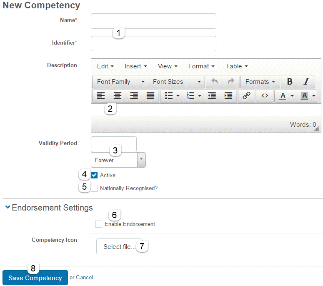The height and width of the screenshot is (286, 323).
Task: Apply italic with the Italic icon
Action: point(306,82)
